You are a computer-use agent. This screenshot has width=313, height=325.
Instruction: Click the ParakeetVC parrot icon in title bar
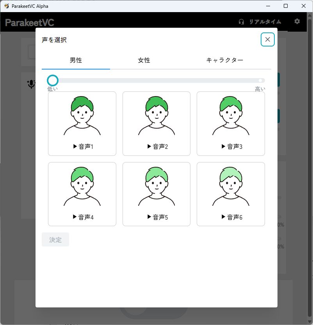click(7, 6)
